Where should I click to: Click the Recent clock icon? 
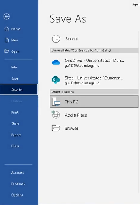point(56,39)
